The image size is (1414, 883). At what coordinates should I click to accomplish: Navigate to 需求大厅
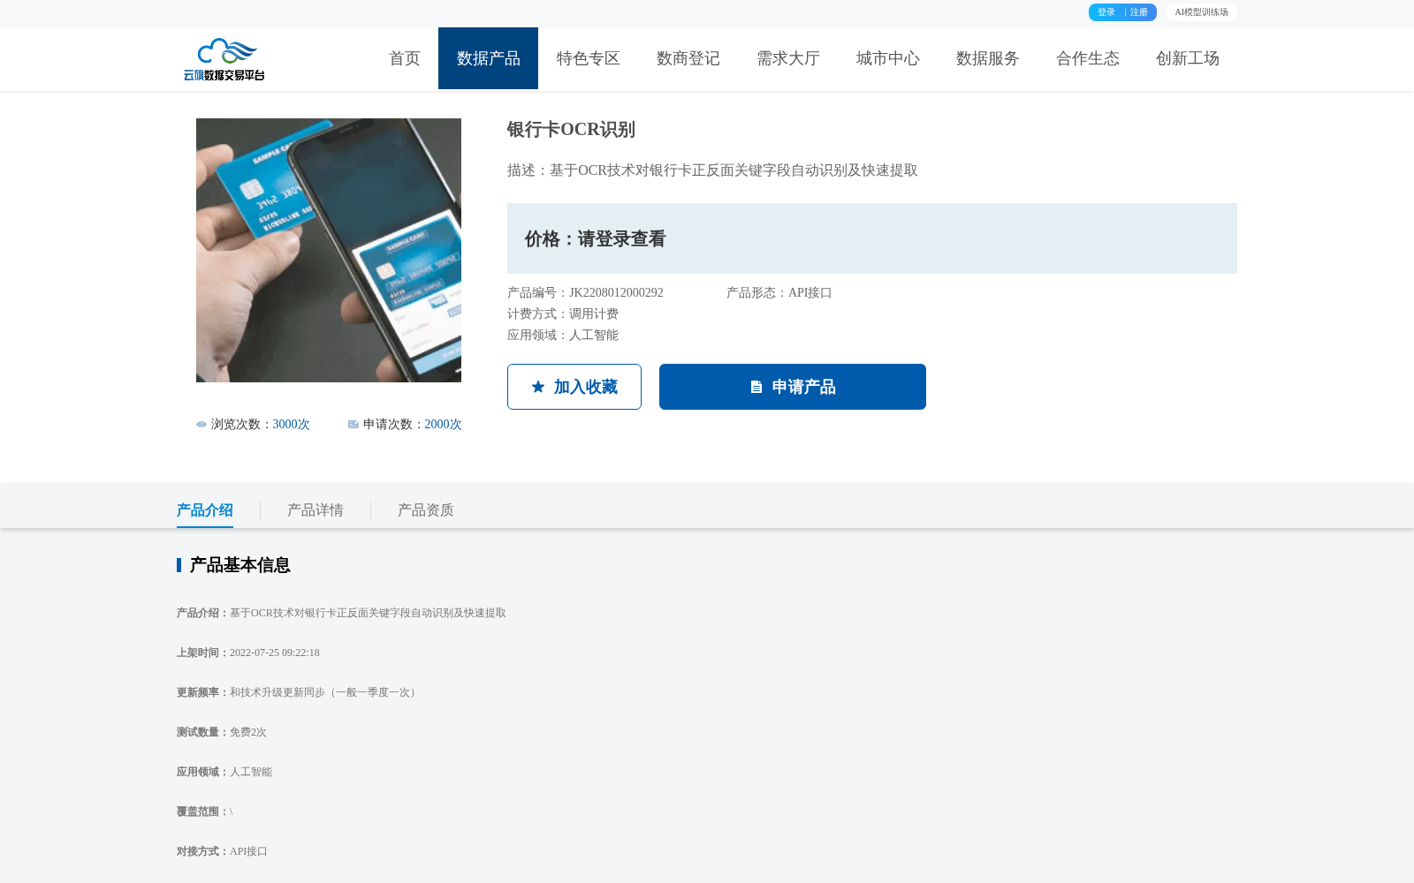pos(788,58)
